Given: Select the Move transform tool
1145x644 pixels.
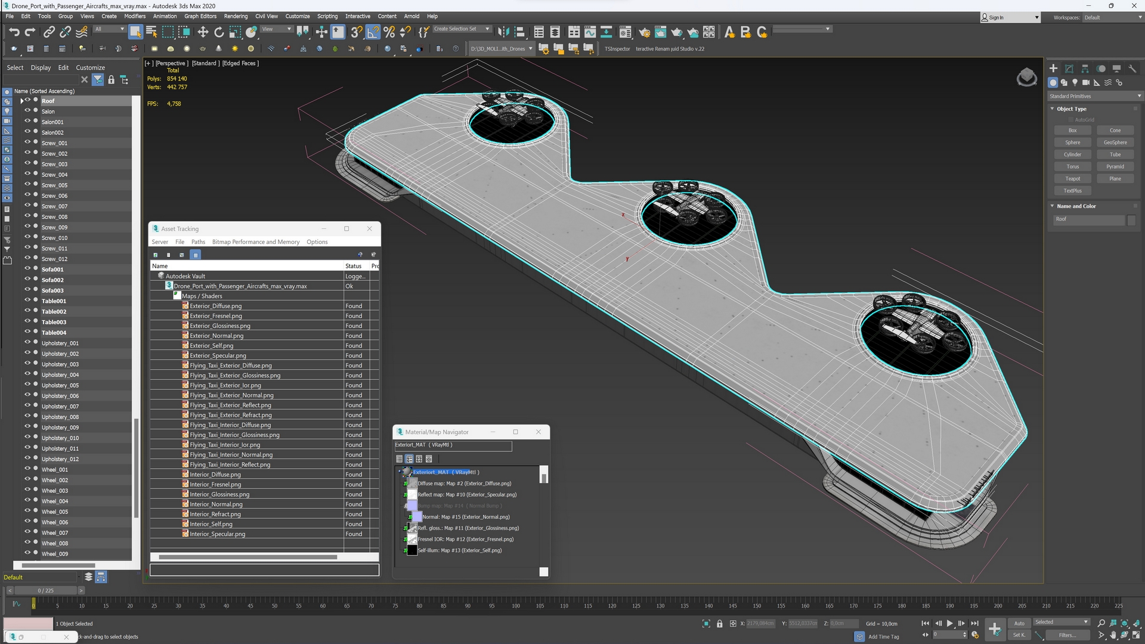Looking at the screenshot, I should [203, 32].
